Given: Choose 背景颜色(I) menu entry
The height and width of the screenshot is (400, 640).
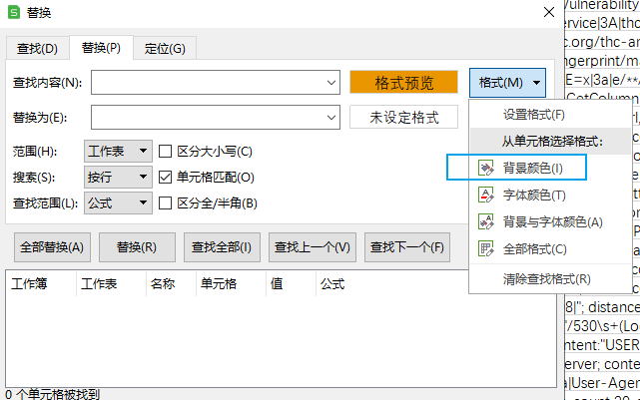Looking at the screenshot, I should 550,168.
